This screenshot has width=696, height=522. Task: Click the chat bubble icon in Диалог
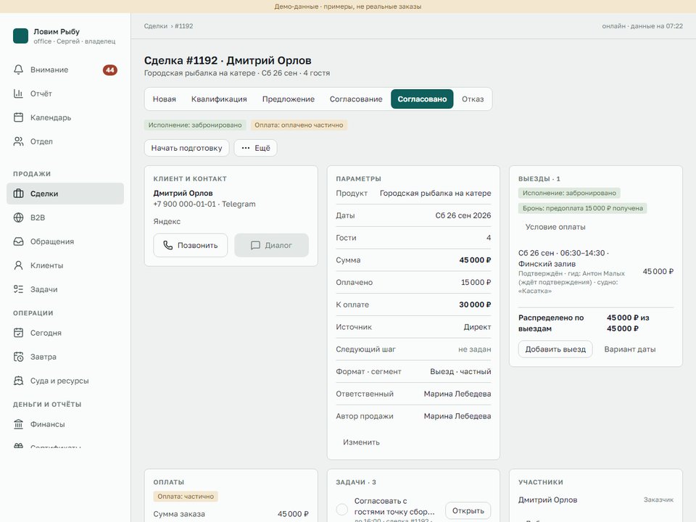[255, 246]
